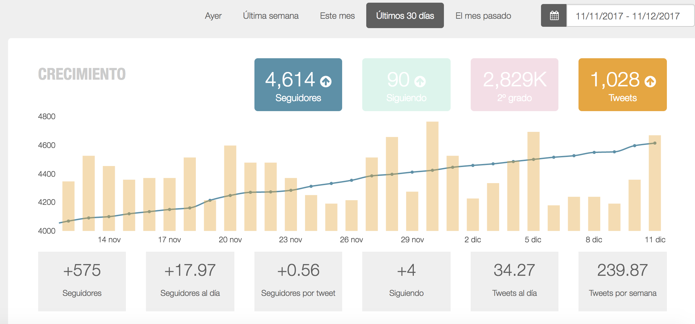Screen dimensions: 695x324
Task: Click the up-arrow icon beside 90 Siguiendo
Action: point(420,81)
